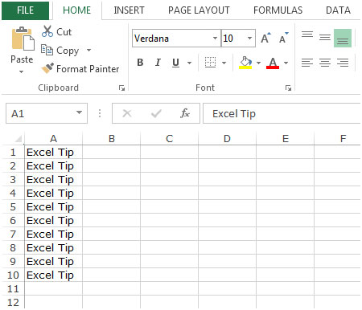Viewport: 362px width, 310px height.
Task: Switch to INSERT tab
Action: [129, 10]
